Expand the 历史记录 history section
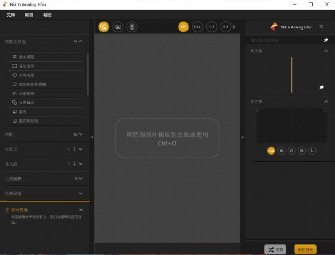The image size is (335, 255). coord(80,194)
